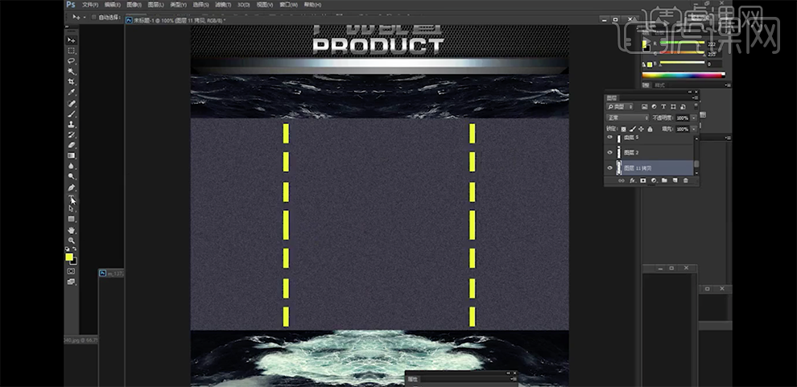Select the Magic Wand tool

(72, 72)
